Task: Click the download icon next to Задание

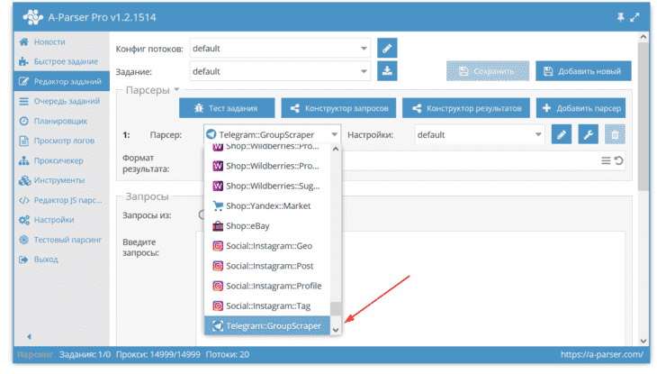Action: point(387,71)
